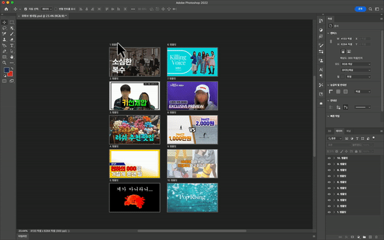
Task: Select the Horizontal Type tool
Action: pyautogui.click(x=12, y=45)
